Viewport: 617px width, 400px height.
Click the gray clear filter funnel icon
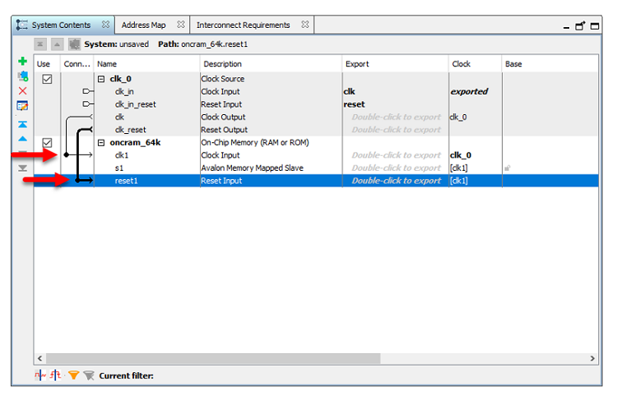click(x=89, y=375)
